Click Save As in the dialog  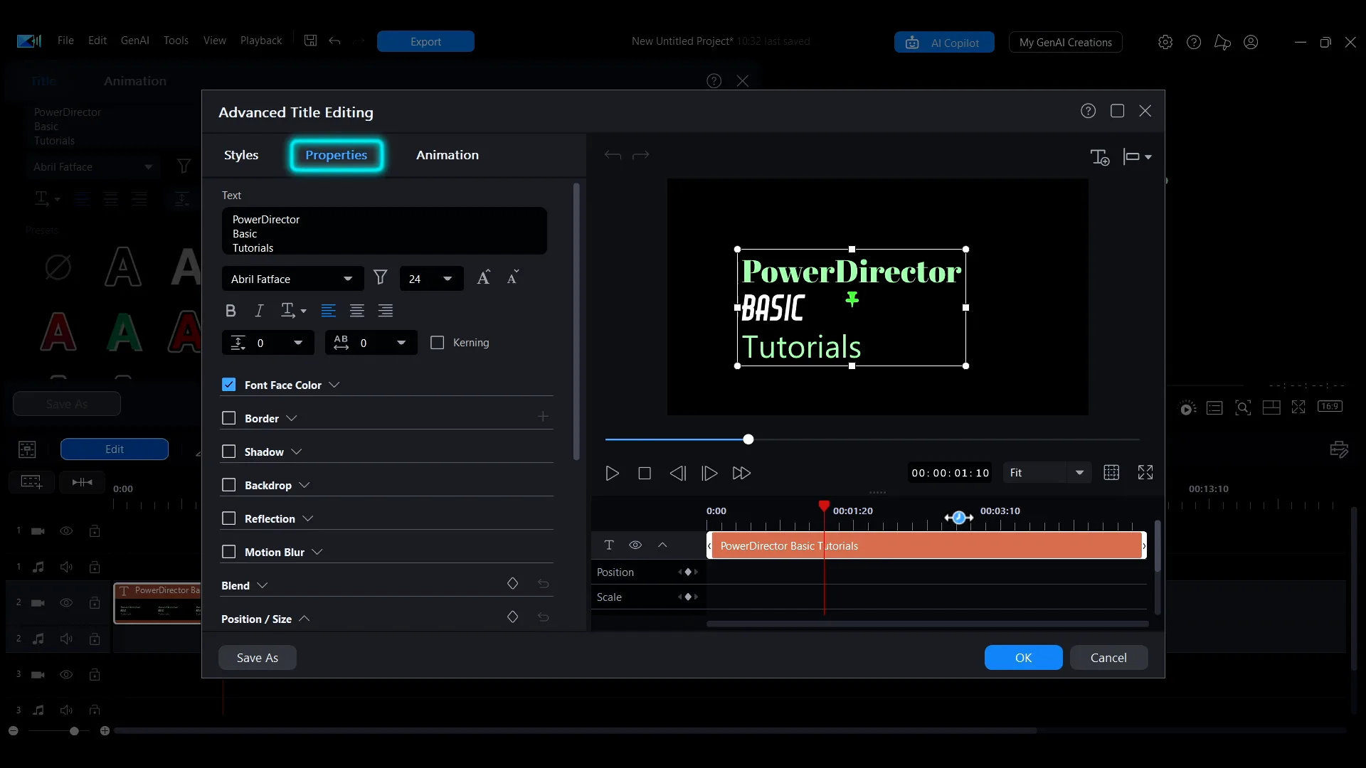pyautogui.click(x=258, y=658)
